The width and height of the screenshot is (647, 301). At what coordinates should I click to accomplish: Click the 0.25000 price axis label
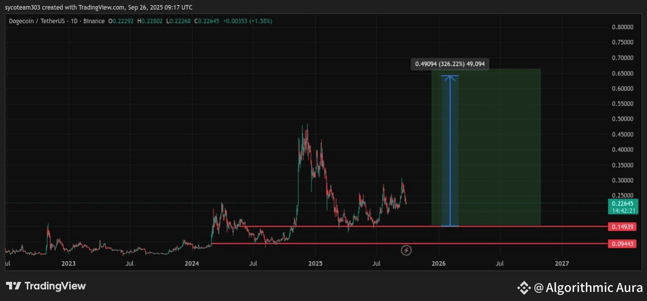(x=622, y=195)
